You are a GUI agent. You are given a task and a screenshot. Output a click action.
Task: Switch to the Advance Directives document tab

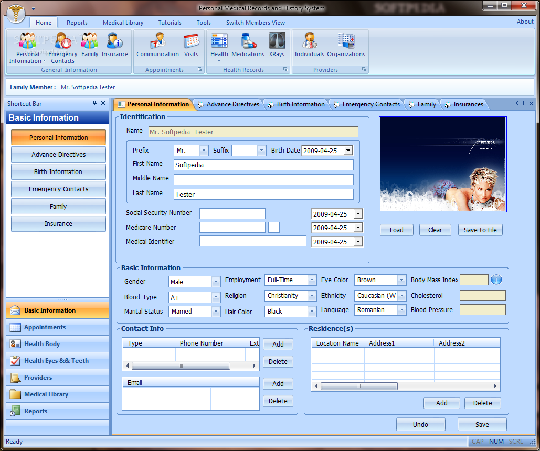[x=229, y=104]
